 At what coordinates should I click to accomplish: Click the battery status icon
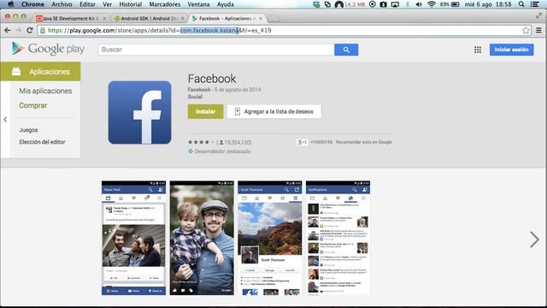456,4
